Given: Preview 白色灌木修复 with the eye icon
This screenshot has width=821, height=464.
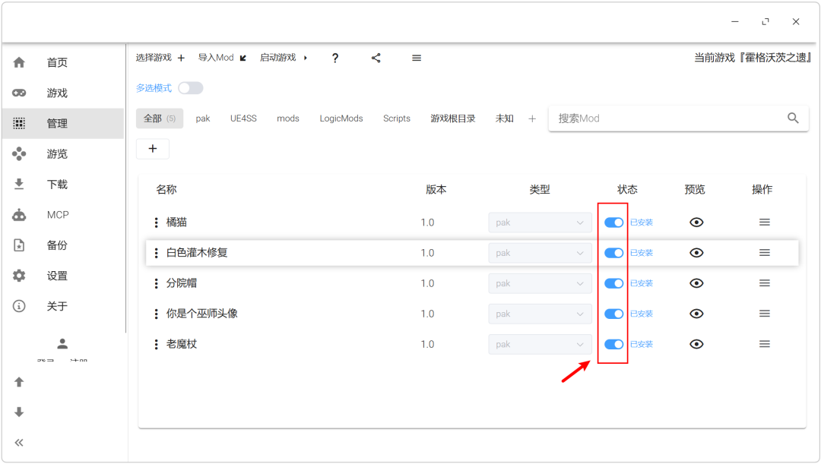Looking at the screenshot, I should pyautogui.click(x=696, y=253).
